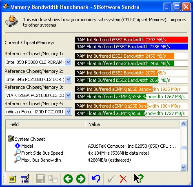Viewport: 193px width, 187px height.
Task: Open the options clipboard icon in toolbar
Action: click(x=13, y=179)
